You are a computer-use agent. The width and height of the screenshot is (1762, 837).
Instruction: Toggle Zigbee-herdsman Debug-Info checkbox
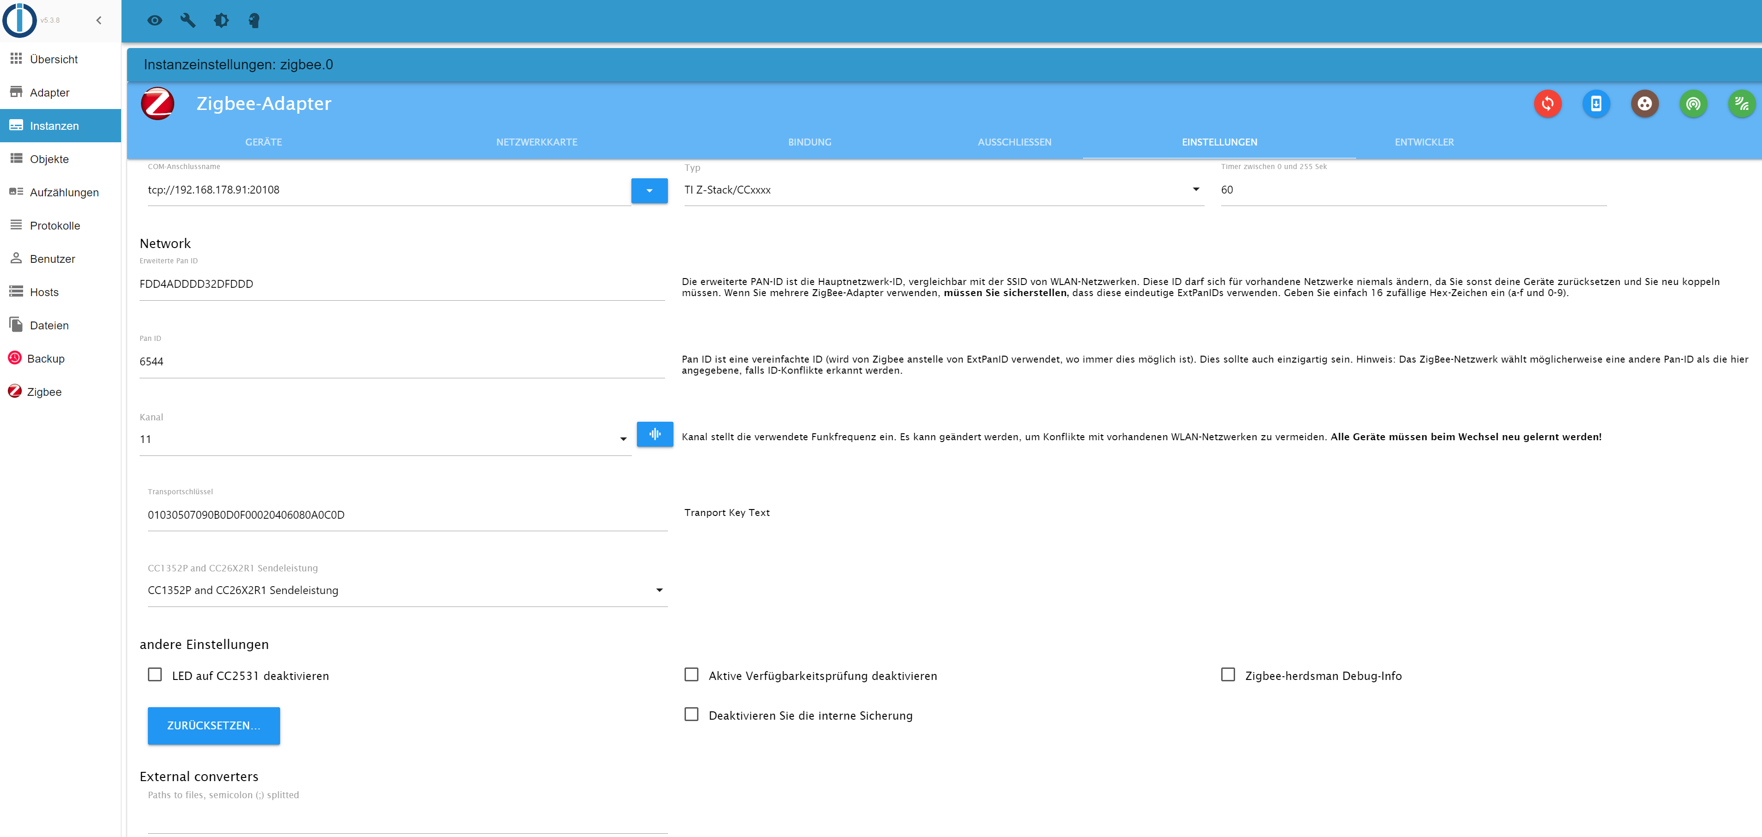1228,675
